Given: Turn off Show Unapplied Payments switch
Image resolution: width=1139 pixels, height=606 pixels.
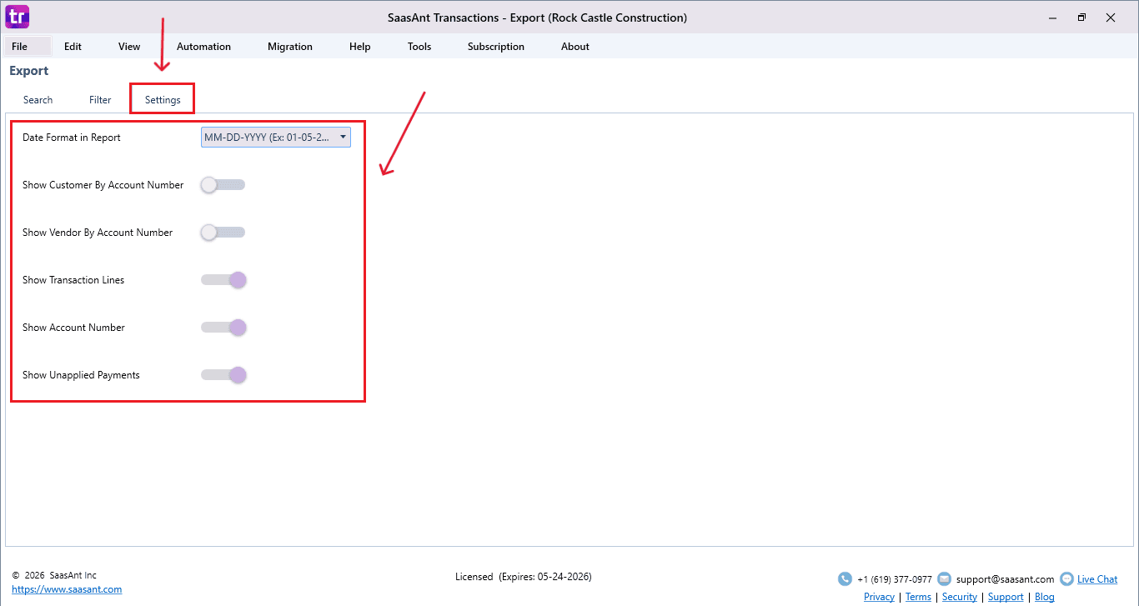Looking at the screenshot, I should [223, 375].
